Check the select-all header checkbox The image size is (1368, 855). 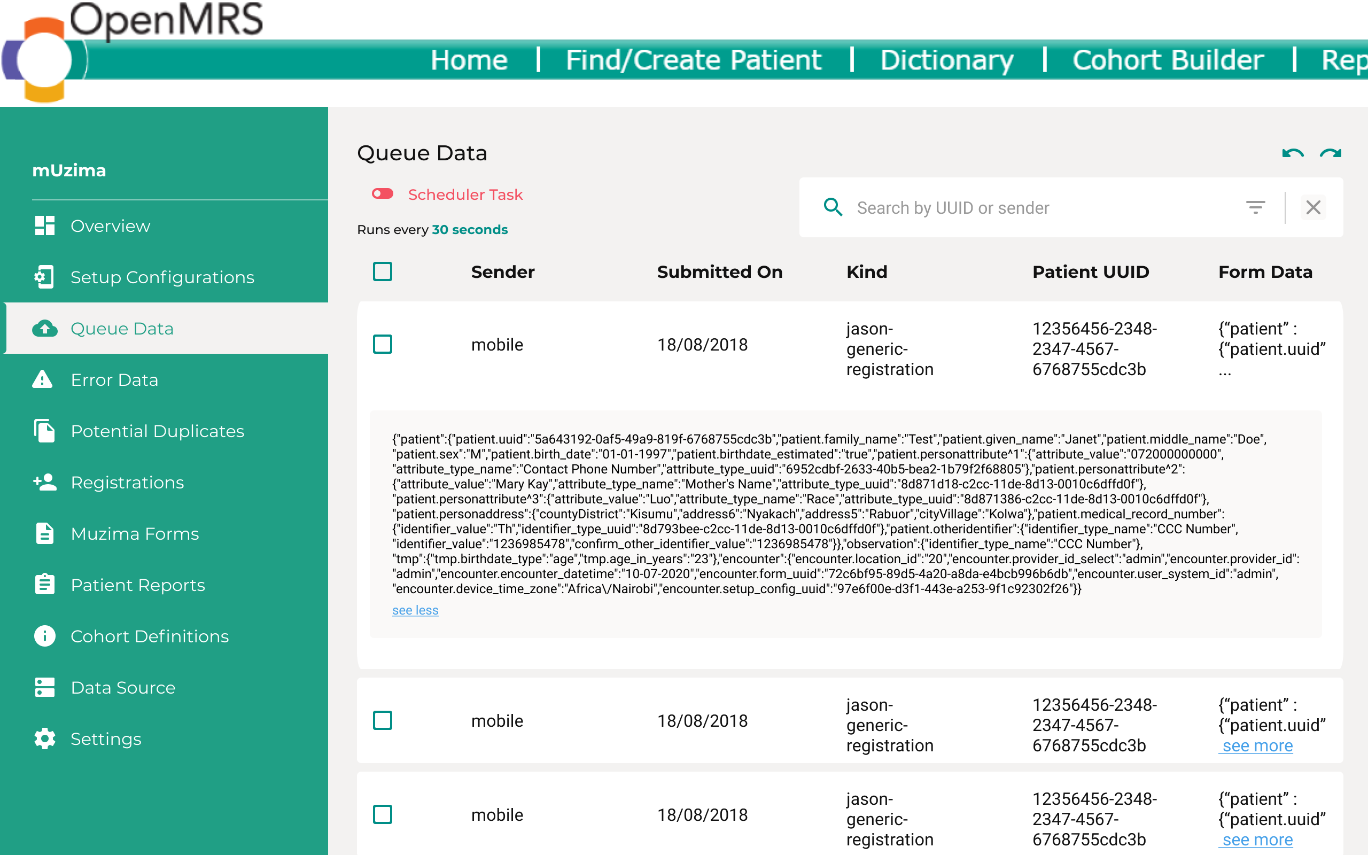(383, 271)
